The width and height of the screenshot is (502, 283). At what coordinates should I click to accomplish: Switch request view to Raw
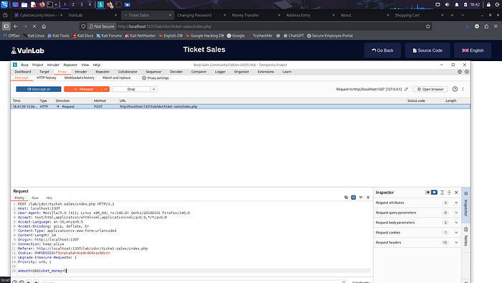point(35,198)
